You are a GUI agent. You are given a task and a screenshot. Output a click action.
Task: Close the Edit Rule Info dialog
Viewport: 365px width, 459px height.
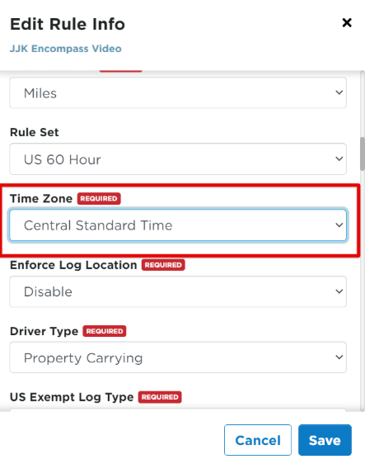coord(347,22)
